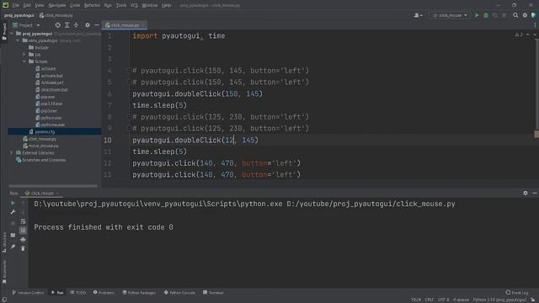This screenshot has height=303, width=539.
Task: Open the File menu
Action: click(x=16, y=5)
